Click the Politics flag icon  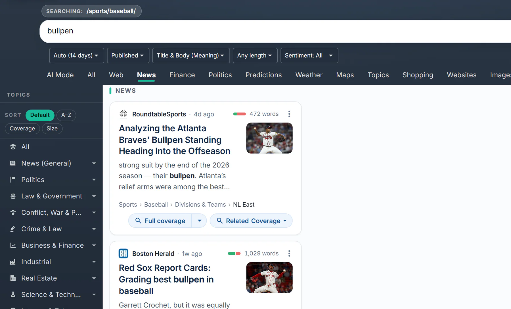pyautogui.click(x=13, y=180)
